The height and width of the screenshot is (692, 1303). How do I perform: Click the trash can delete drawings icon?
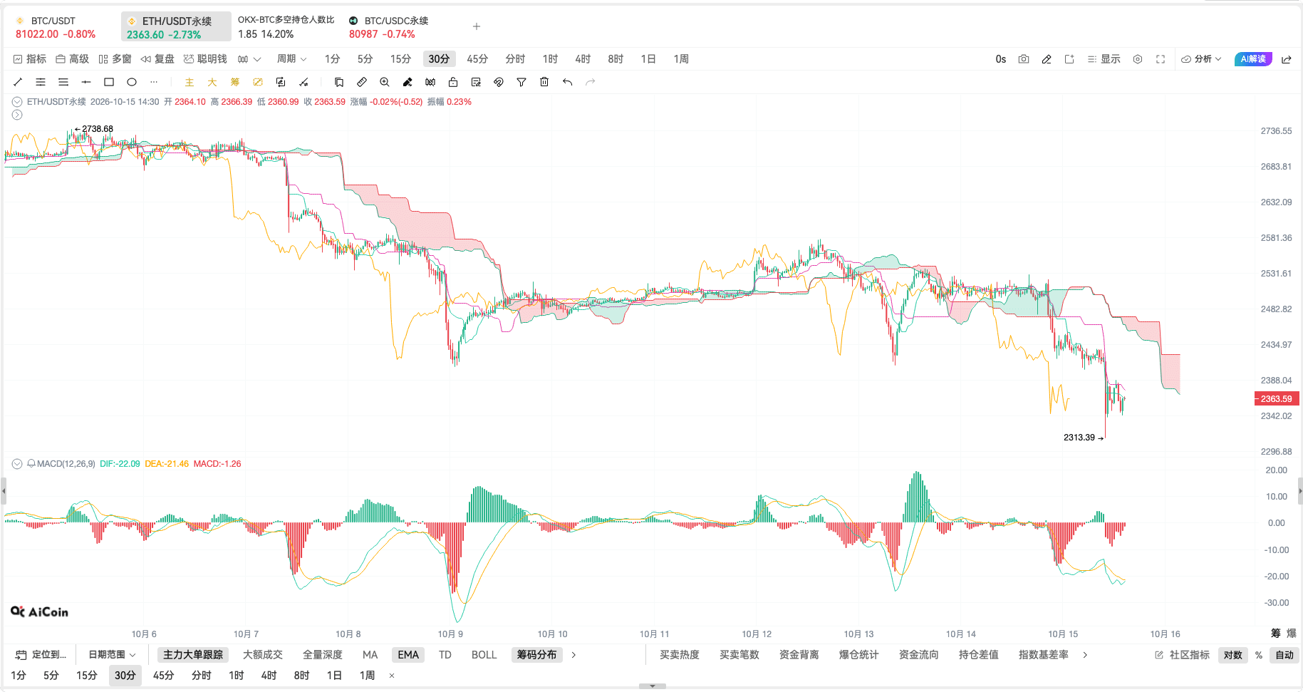click(544, 82)
